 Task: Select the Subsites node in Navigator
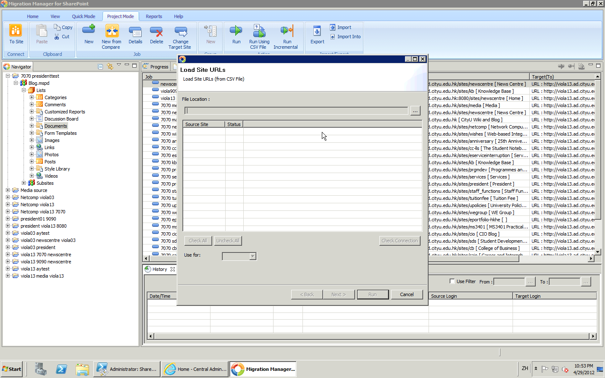pyautogui.click(x=45, y=183)
